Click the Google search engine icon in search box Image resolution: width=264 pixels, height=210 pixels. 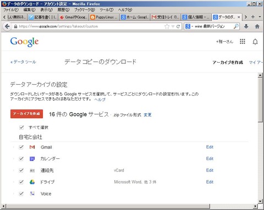point(188,26)
